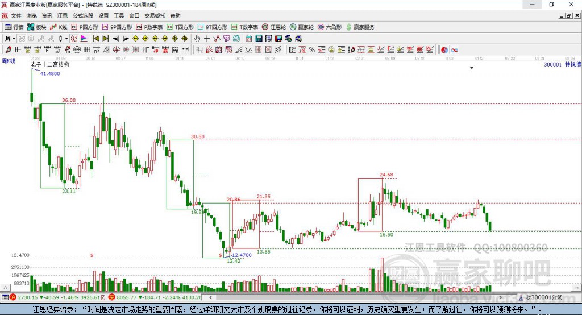Open the 浏览 menu
582x315 pixels.
[x=32, y=15]
